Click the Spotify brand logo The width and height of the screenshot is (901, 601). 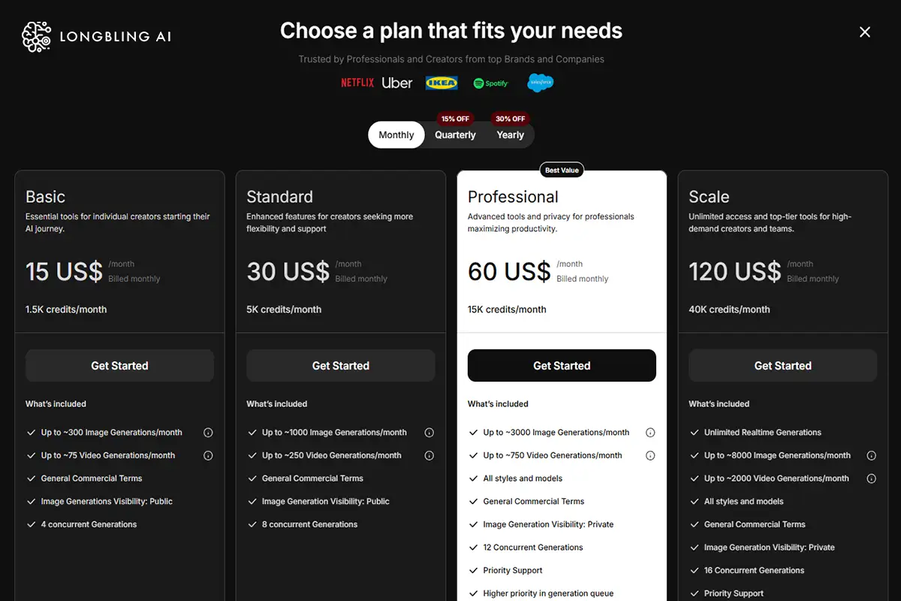click(x=491, y=83)
